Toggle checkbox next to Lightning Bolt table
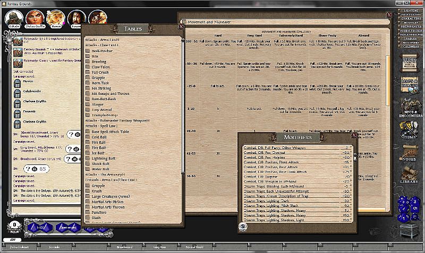This screenshot has height=253, width=425. point(88,158)
